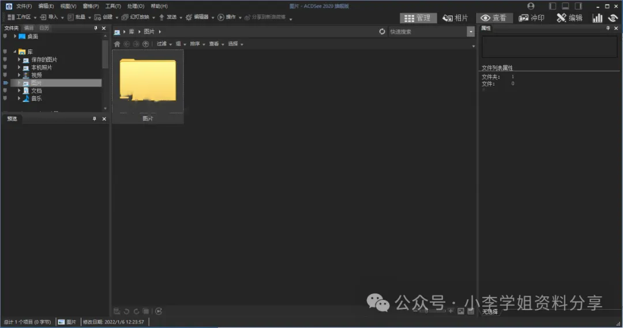
Task: Click the 365 eye icon at top right
Action: [613, 18]
